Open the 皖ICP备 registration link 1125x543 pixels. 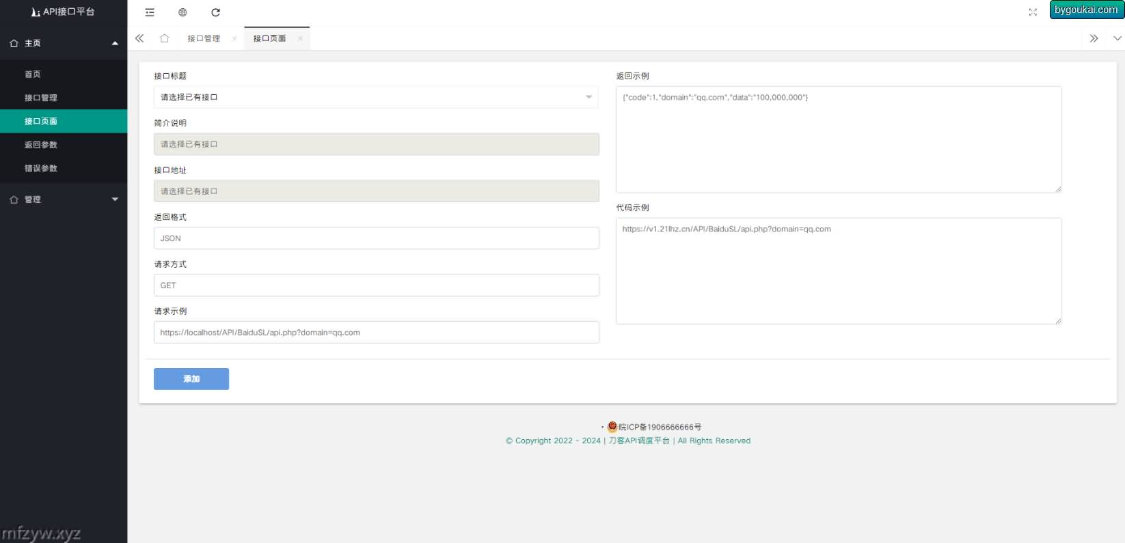660,427
